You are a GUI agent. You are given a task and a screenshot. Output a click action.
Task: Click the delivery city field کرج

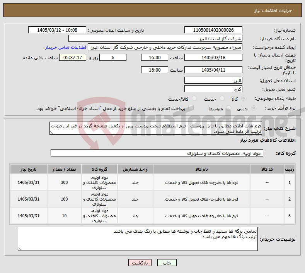tap(213, 89)
